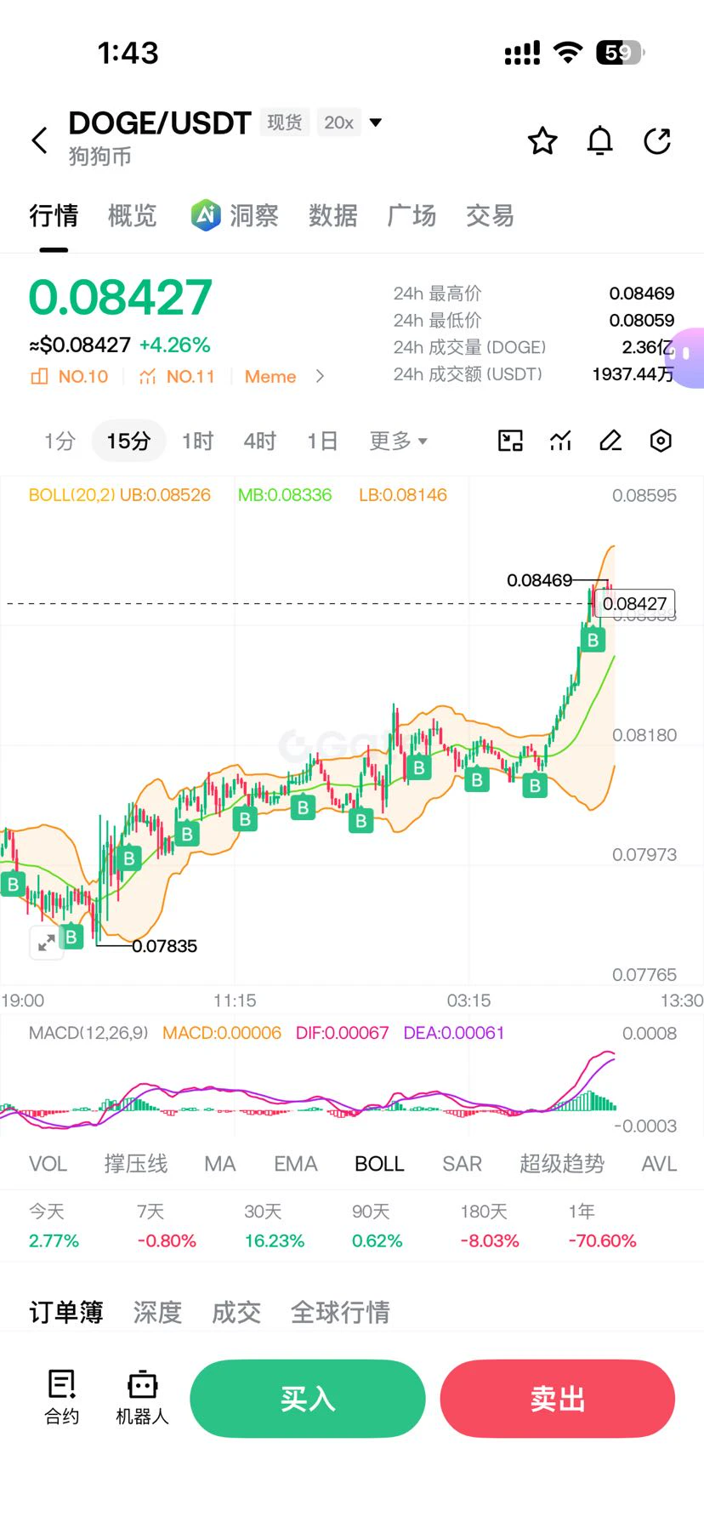Tap status bar Wi-Fi icon
This screenshot has height=1528, width=704.
pos(568,53)
